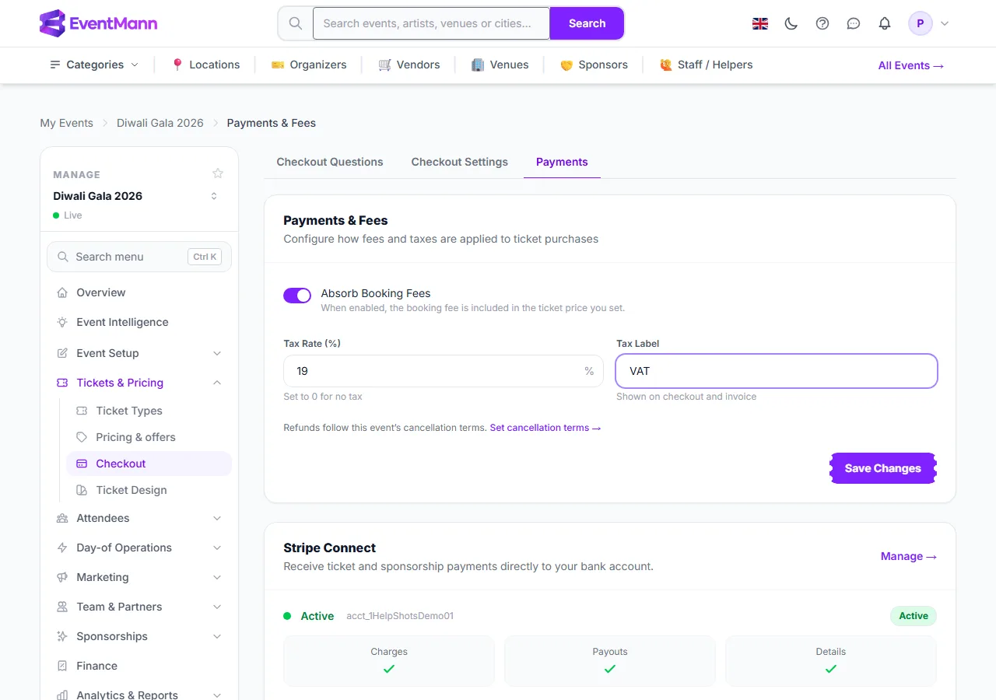The height and width of the screenshot is (700, 996).
Task: Focus the Tax Rate (%) field
Action: click(x=444, y=371)
